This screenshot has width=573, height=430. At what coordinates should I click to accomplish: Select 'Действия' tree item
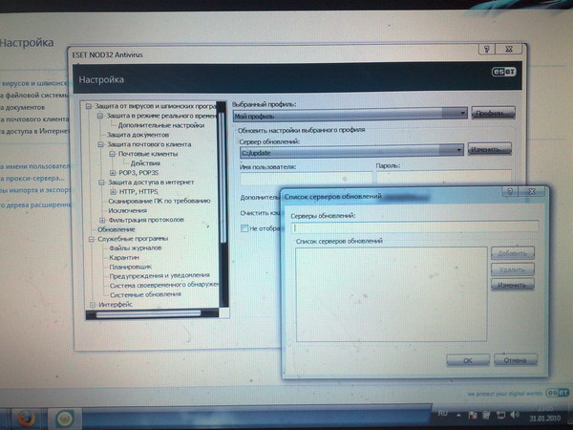point(145,163)
